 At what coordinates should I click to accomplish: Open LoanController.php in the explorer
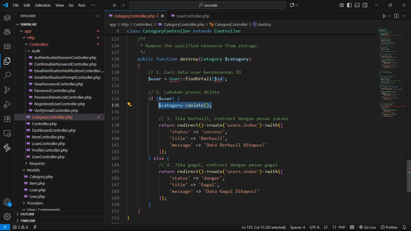[48, 143]
